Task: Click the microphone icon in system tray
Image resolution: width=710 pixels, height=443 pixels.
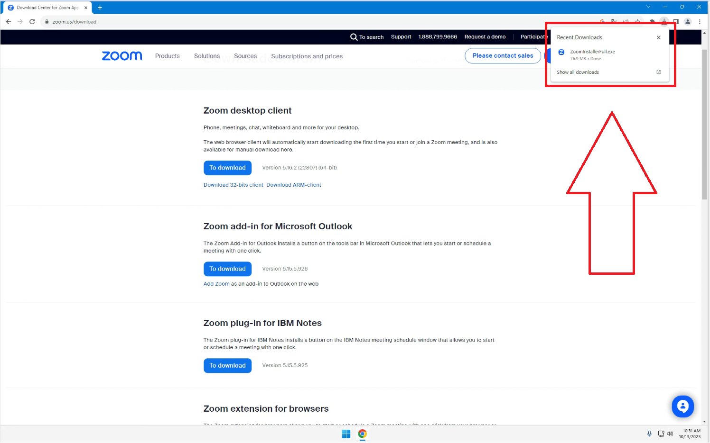Action: (649, 434)
